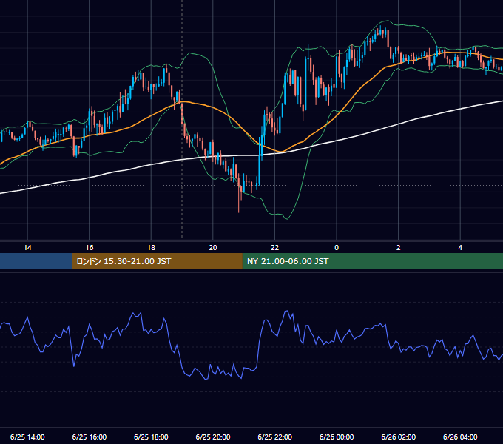Viewport: 503px width, 444px height.
Task: Click the 2 hour axis label
Action: click(x=399, y=248)
